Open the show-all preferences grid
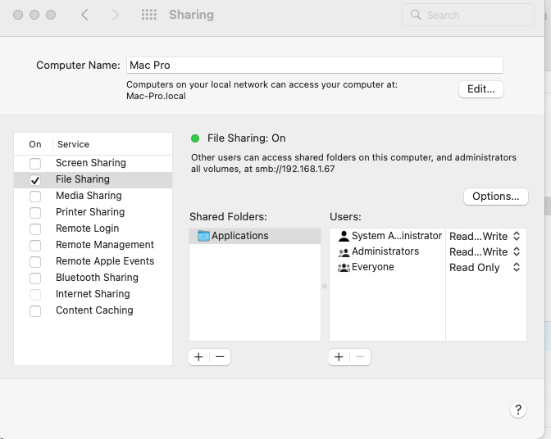551x439 pixels. pos(148,15)
